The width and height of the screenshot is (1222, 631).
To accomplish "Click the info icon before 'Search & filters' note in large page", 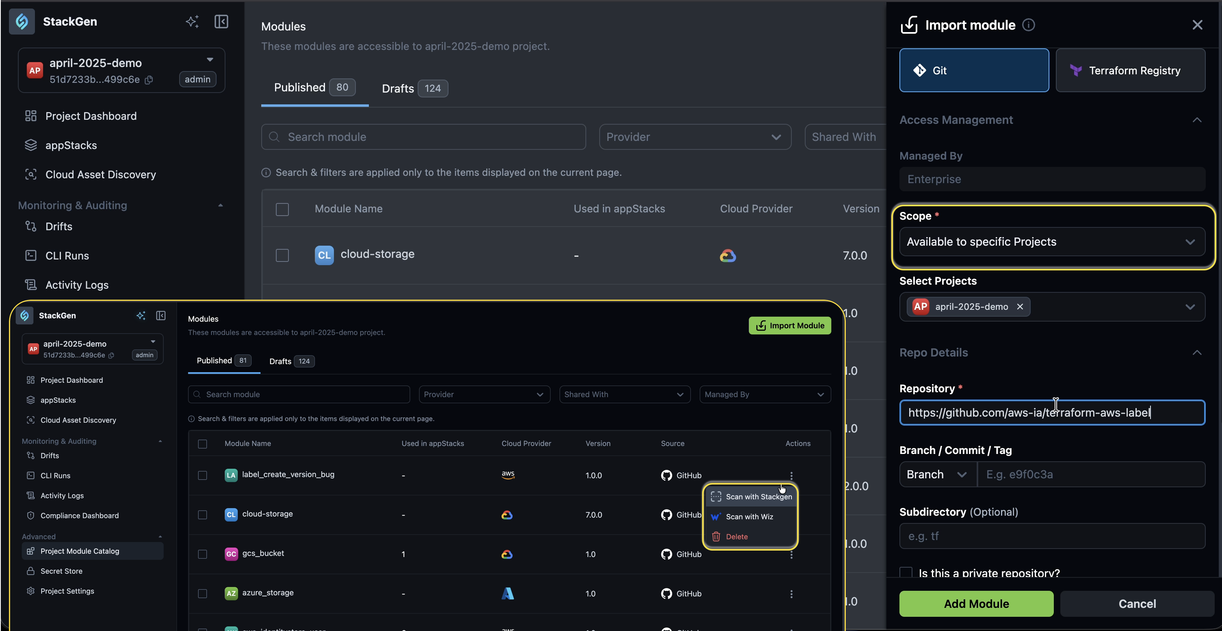I will (x=266, y=173).
